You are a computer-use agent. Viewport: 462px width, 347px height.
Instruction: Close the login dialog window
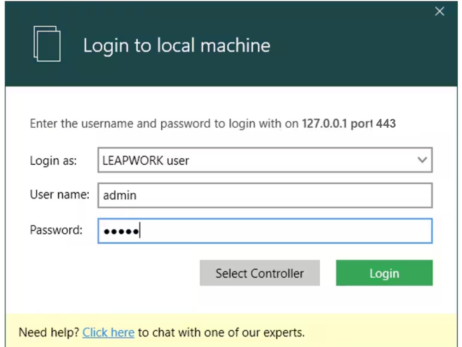440,12
